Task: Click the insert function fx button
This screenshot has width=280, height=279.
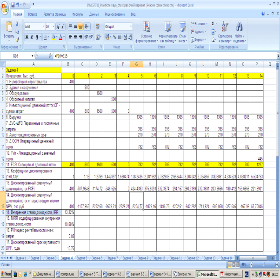Action: pyautogui.click(x=49, y=55)
